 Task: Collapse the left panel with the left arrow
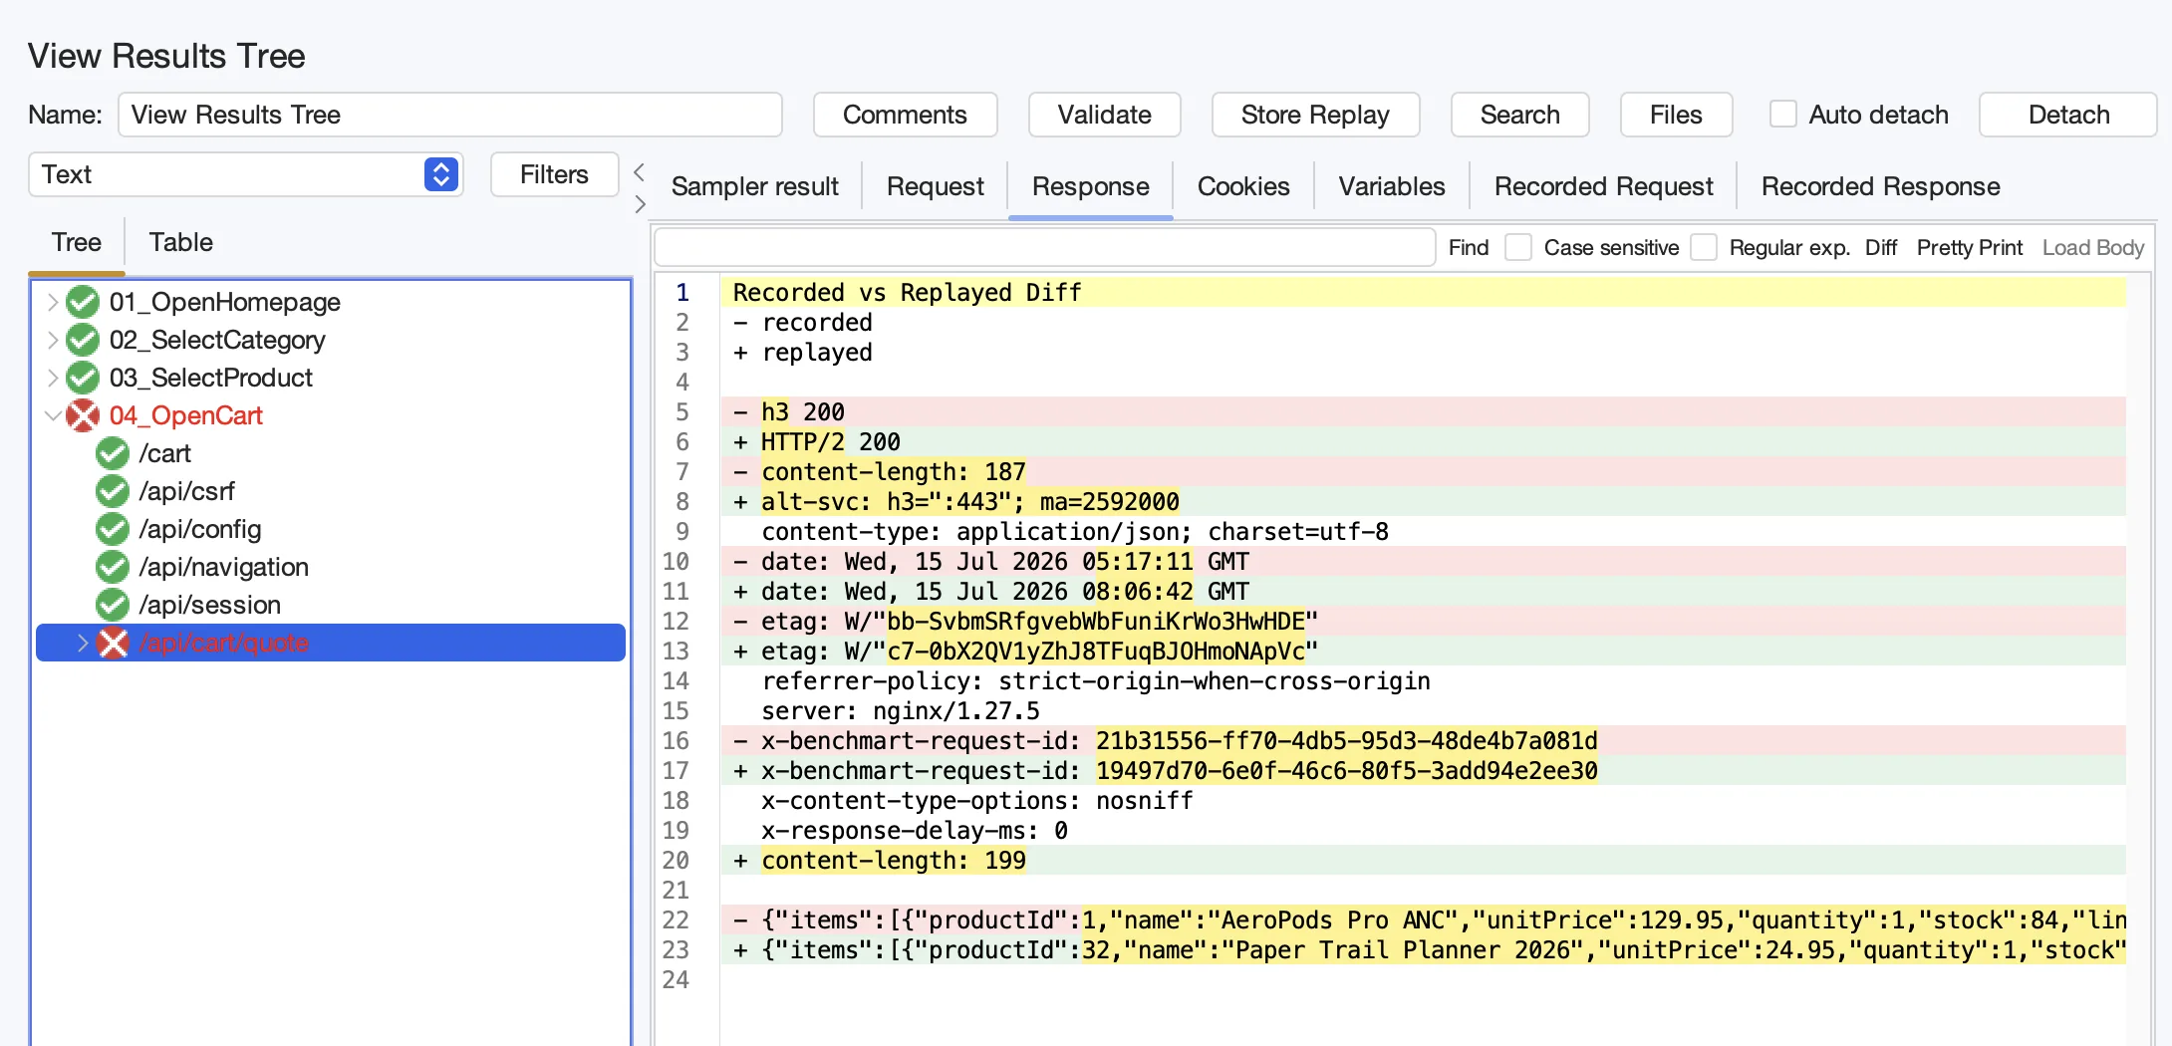640,171
